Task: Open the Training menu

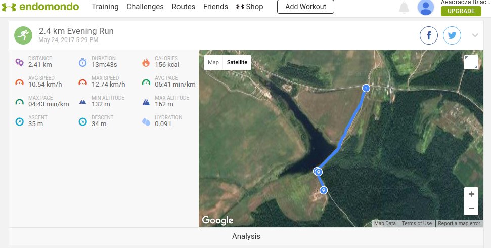Action: [105, 7]
